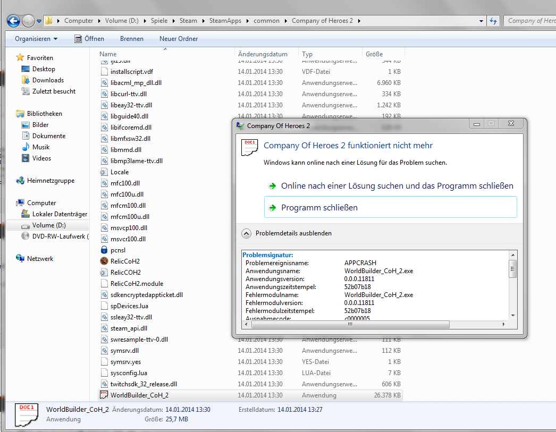556x432 pixels.
Task: Click the Netzwerk icon in sidebar
Action: click(x=20, y=258)
